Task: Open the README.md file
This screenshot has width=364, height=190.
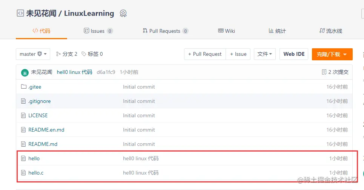Action: [x=43, y=144]
